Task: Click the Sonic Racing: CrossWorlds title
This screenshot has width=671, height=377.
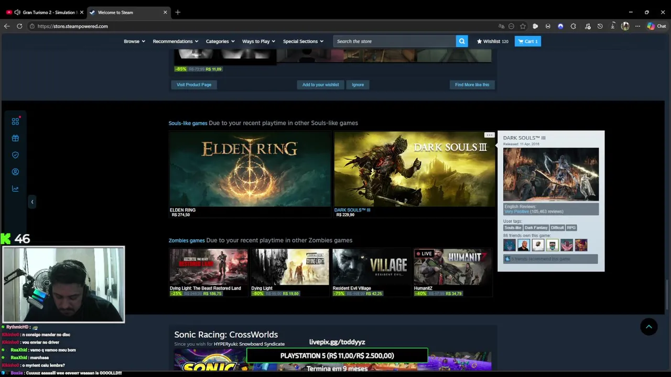Action: tap(226, 335)
